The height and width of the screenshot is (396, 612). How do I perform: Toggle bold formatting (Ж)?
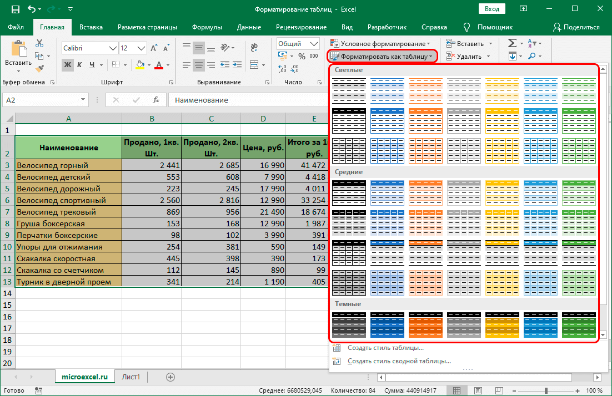click(x=68, y=65)
